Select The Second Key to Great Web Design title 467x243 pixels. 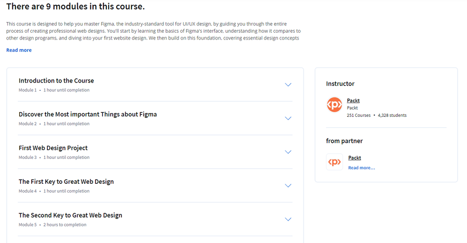70,215
